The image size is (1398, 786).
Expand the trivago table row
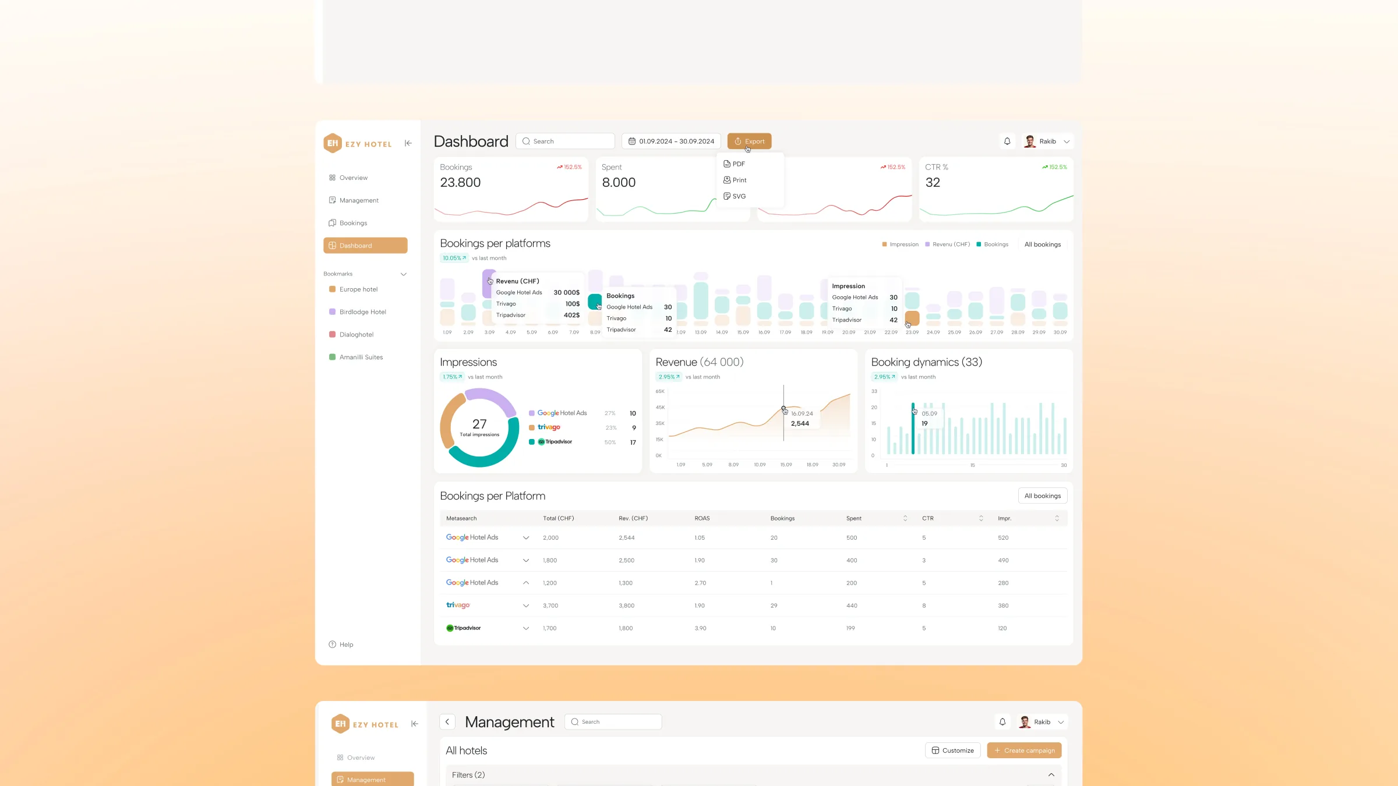[526, 606]
